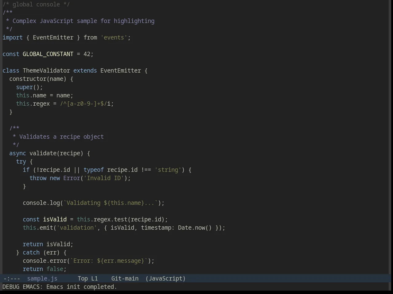
Task: Click the validate(recipe) method name
Action: (56, 153)
